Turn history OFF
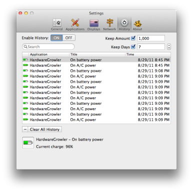 (x=68, y=38)
